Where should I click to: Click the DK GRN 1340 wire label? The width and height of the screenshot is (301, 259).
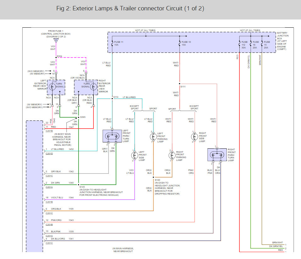coord(62,183)
